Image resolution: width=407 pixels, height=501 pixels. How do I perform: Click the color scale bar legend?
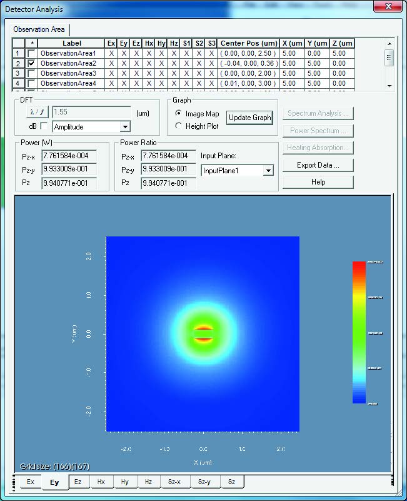(359, 332)
